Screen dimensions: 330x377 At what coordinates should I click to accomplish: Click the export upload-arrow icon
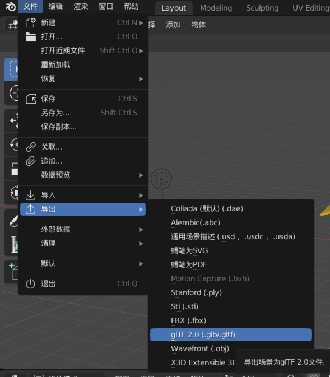pyautogui.click(x=31, y=209)
